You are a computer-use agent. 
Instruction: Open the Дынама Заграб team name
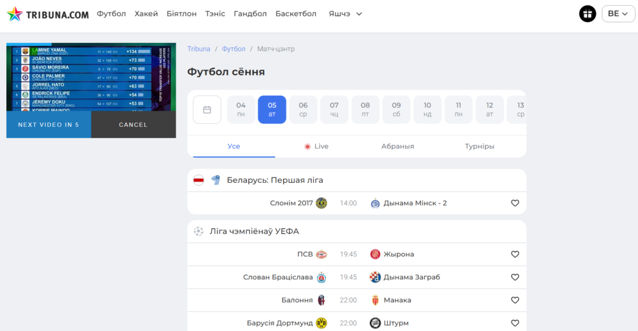point(412,277)
